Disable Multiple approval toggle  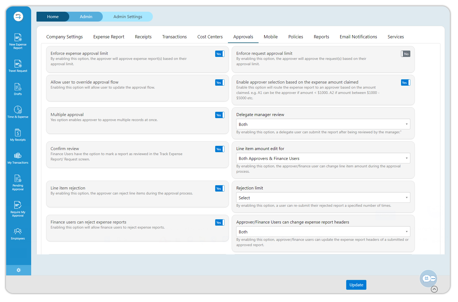click(220, 115)
